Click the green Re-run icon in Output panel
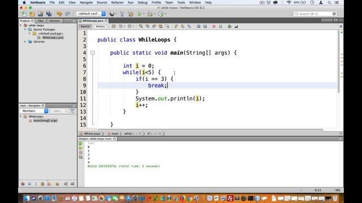Viewport: 362px width, 203px height. click(80, 143)
